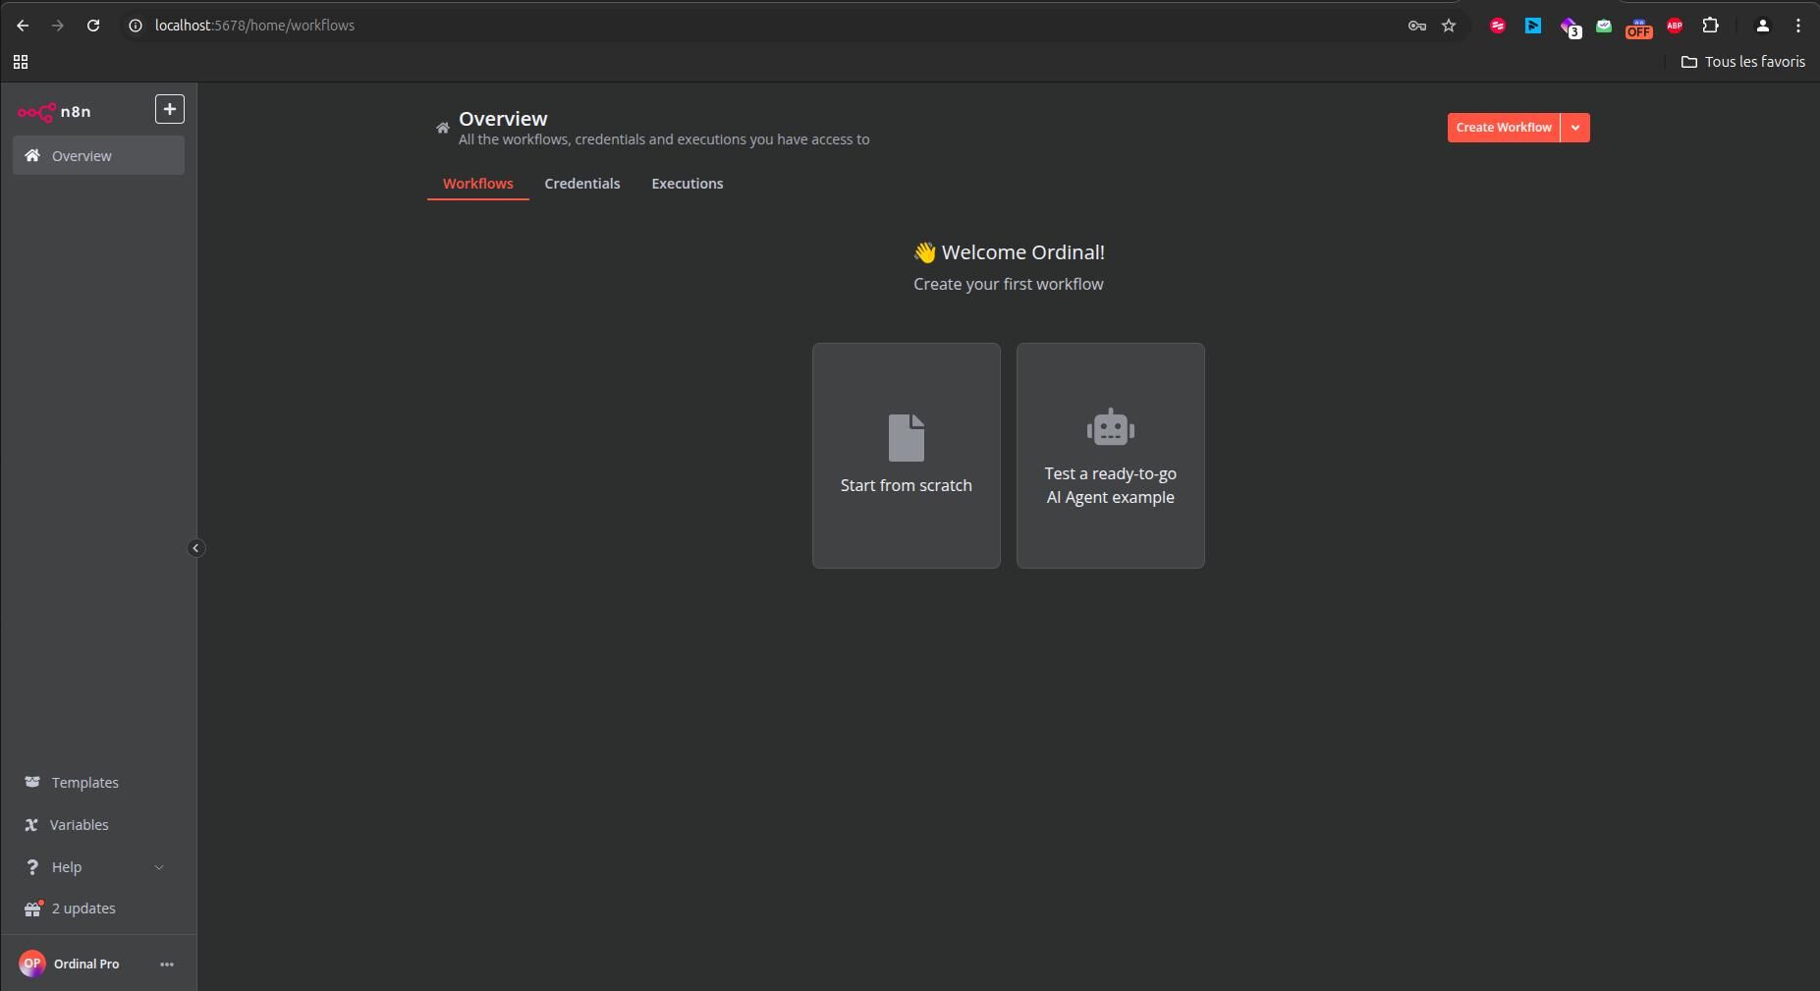Screen dimensions: 1820x991
Task: Toggle the ad blocker OFF extension
Action: click(x=1638, y=27)
